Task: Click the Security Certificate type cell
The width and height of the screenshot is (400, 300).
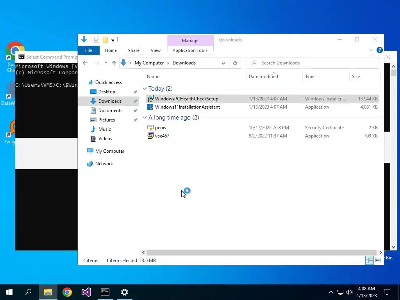Action: pyautogui.click(x=324, y=128)
